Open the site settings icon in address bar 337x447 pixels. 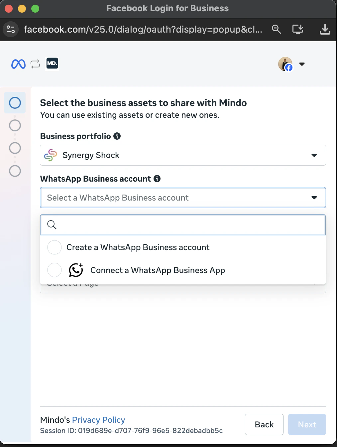11,29
